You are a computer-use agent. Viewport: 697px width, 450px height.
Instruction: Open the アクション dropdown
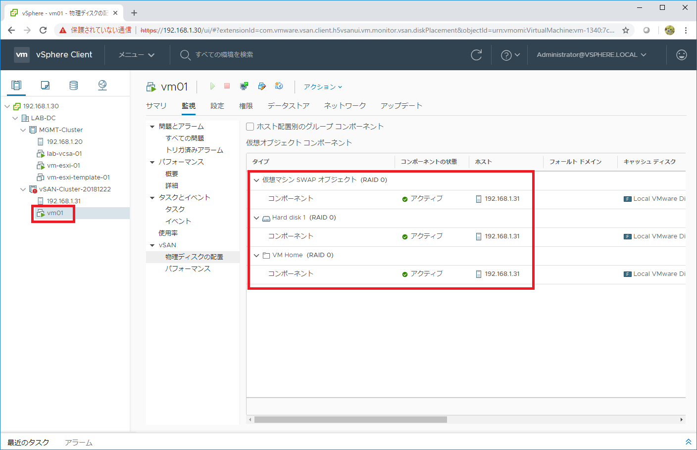pos(323,87)
